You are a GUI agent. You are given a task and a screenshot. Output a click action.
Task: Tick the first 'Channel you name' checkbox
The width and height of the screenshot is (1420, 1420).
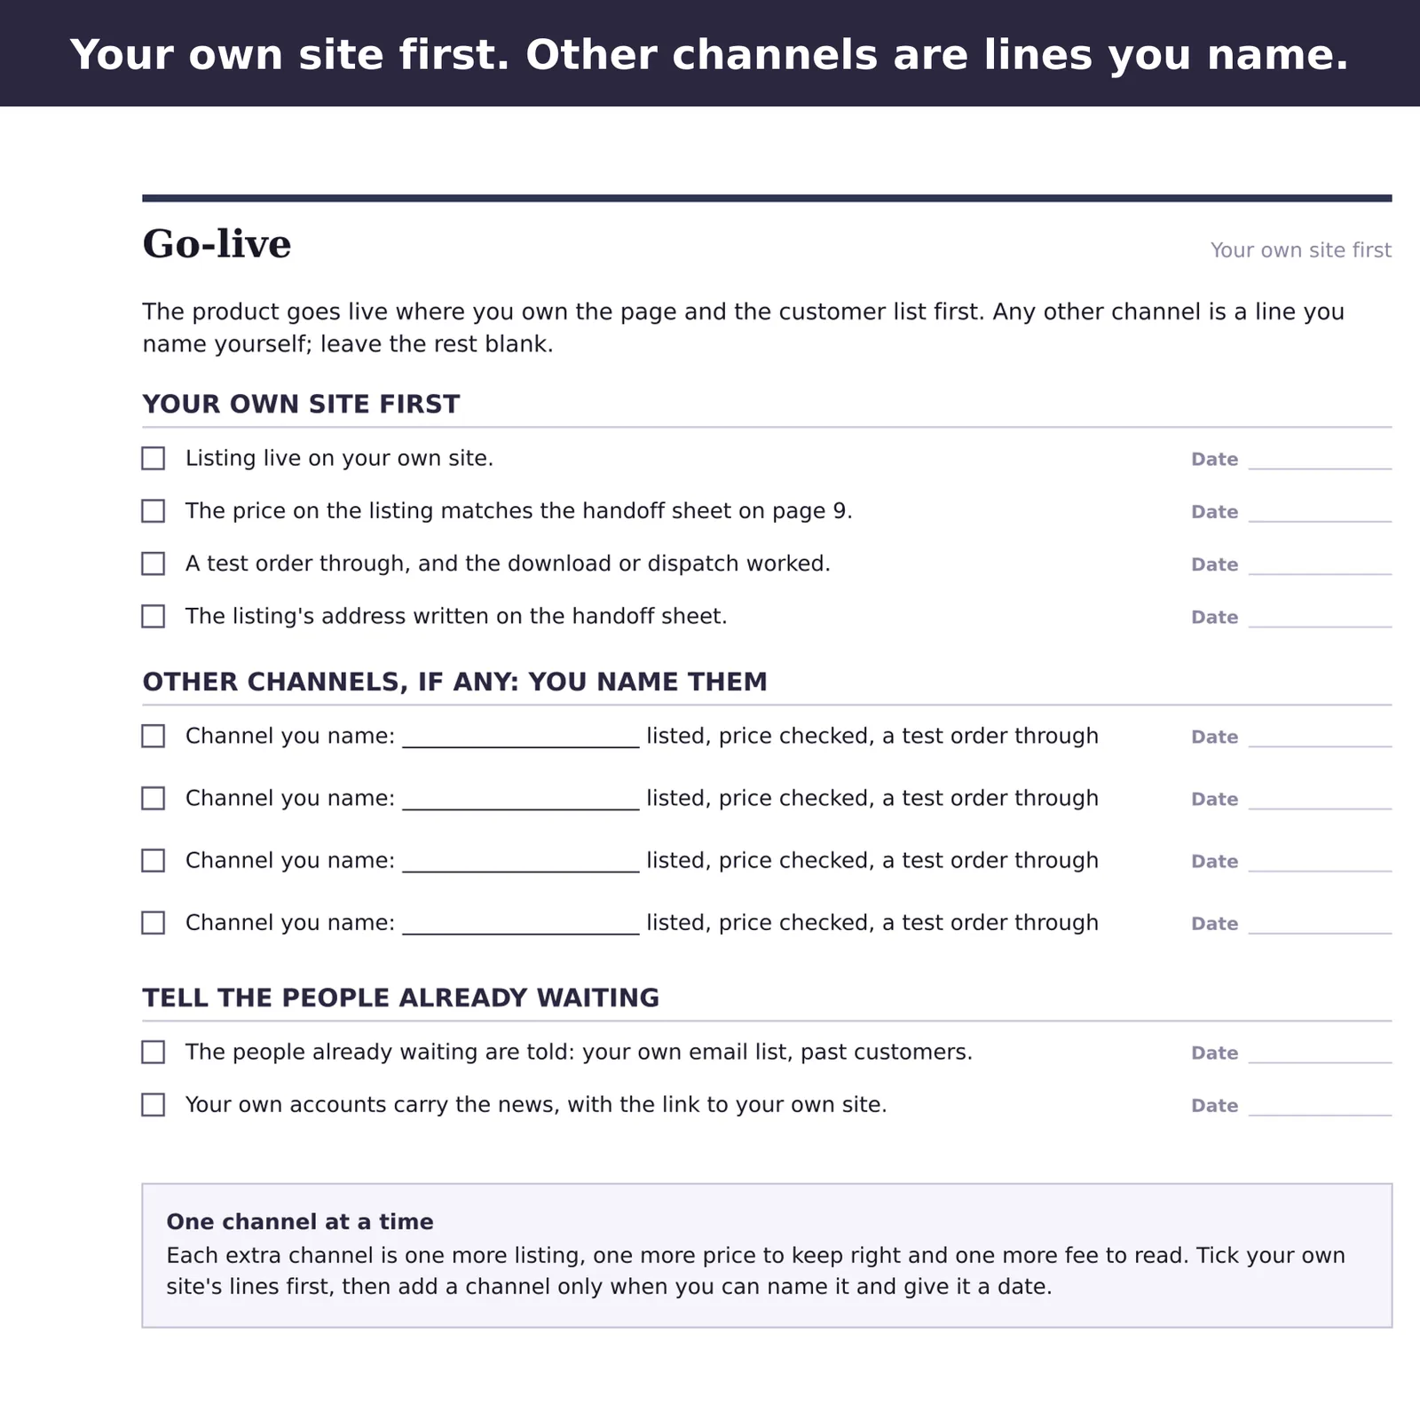pos(153,736)
